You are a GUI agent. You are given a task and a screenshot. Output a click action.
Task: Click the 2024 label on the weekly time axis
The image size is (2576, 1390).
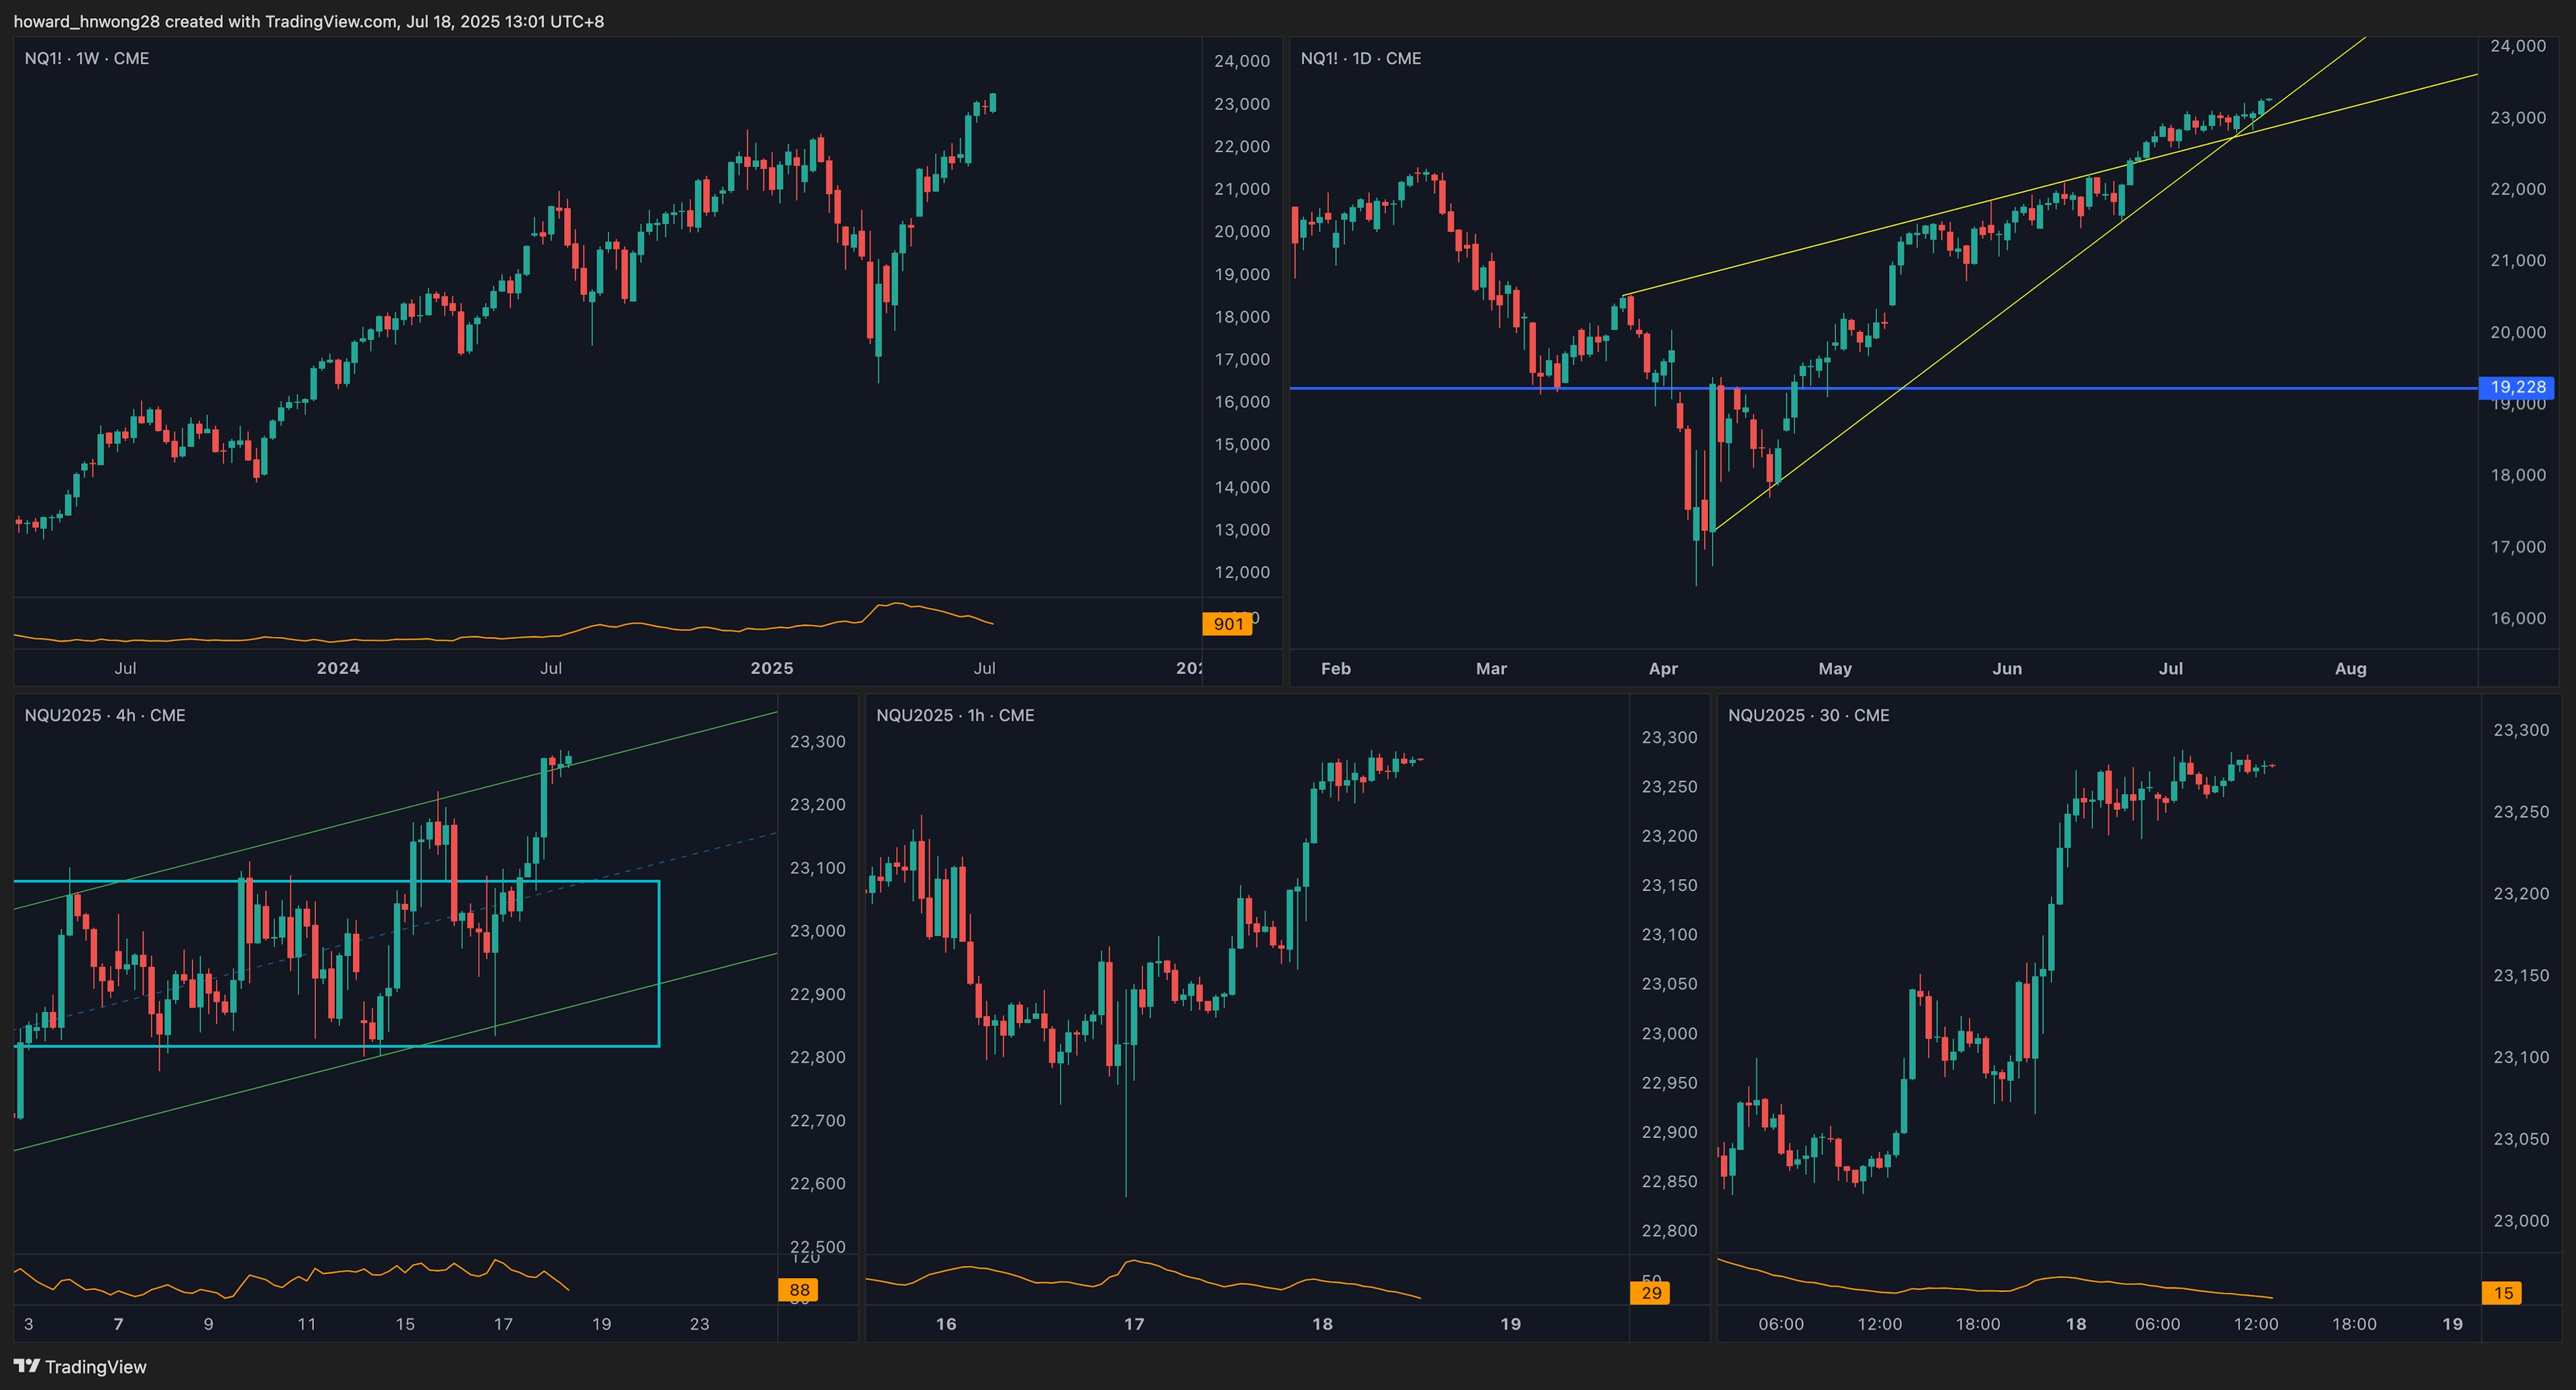coord(338,669)
